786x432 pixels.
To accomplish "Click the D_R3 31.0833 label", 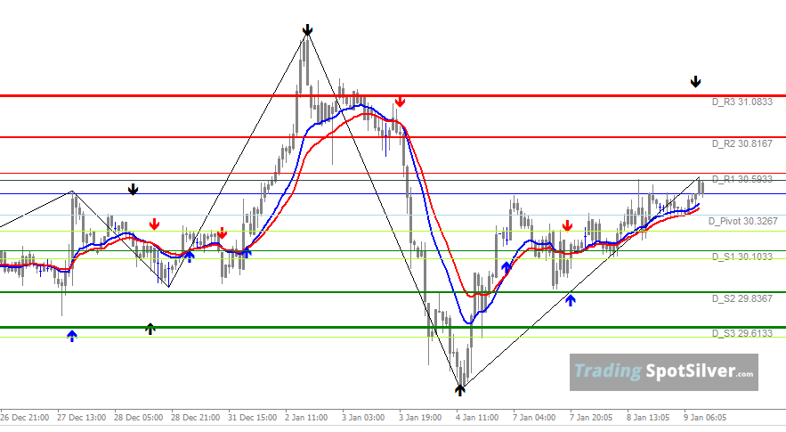I will point(741,102).
